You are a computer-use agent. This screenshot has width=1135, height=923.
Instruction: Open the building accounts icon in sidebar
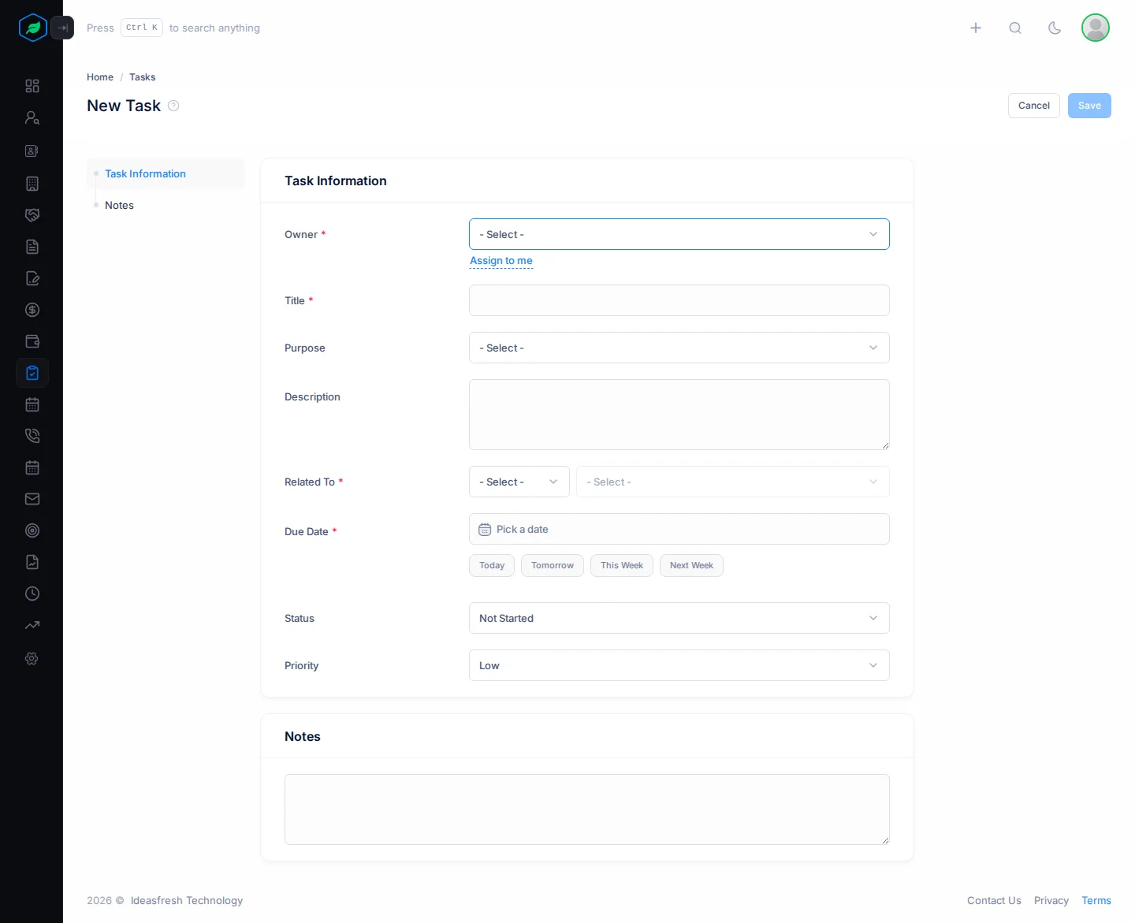point(32,184)
